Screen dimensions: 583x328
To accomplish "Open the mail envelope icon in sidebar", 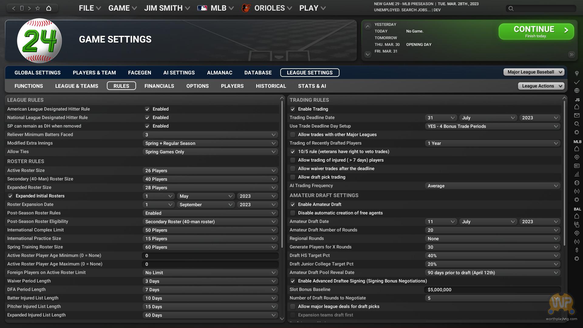I will tap(577, 115).
